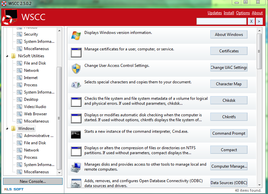The width and height of the screenshot is (268, 194).
Task: Collapse the Windows tree node
Action: click(7, 128)
